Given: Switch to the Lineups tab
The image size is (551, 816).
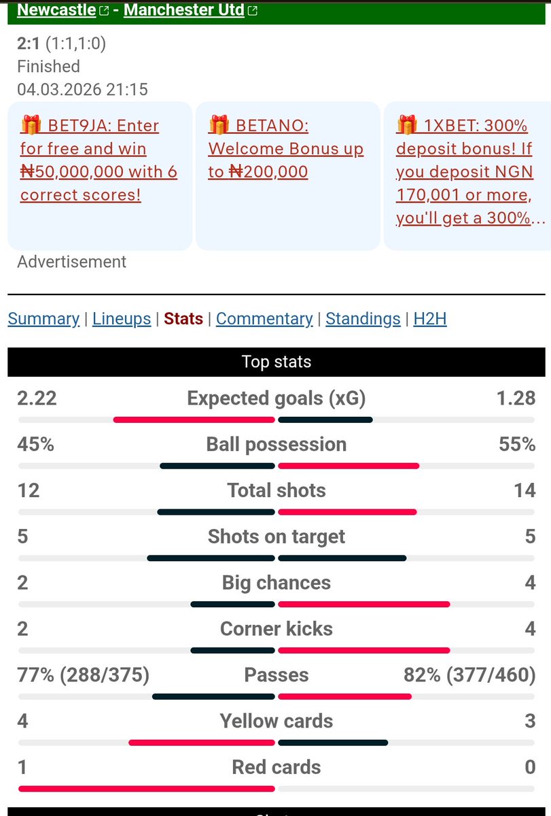Looking at the screenshot, I should (x=122, y=319).
